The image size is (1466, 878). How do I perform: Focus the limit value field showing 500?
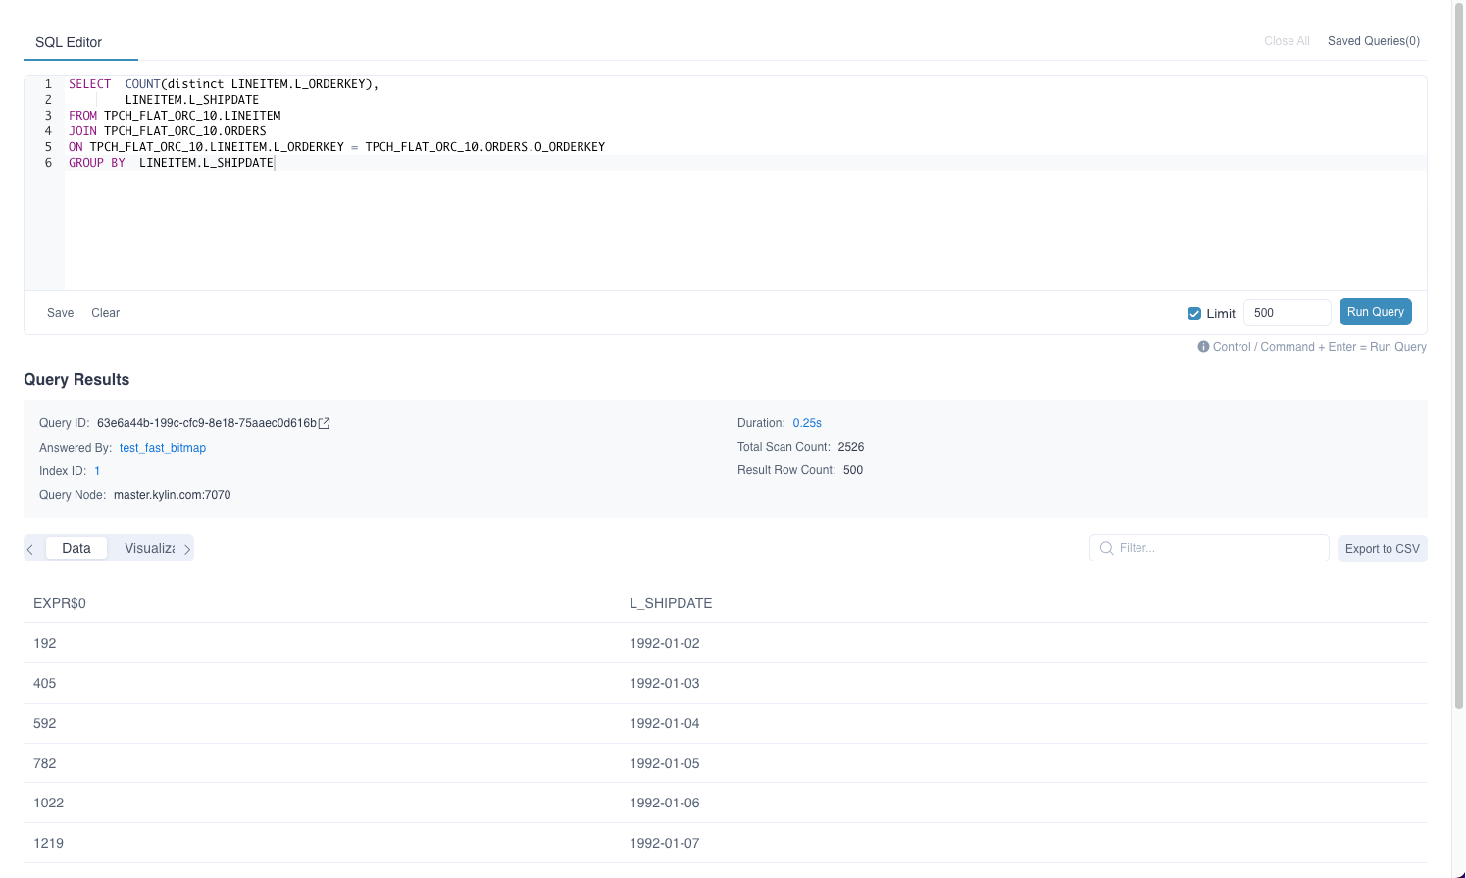pos(1286,313)
